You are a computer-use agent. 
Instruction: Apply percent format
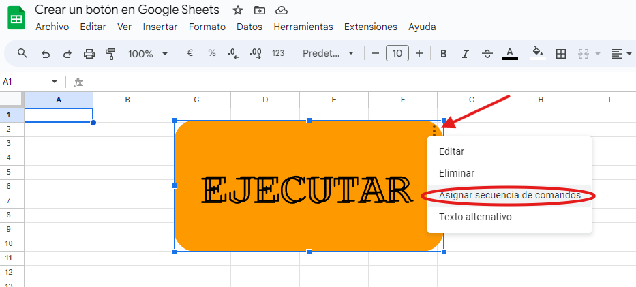coord(212,53)
